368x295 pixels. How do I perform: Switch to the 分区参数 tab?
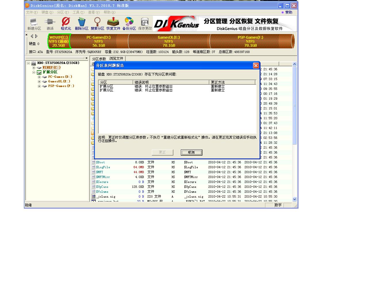(99, 59)
